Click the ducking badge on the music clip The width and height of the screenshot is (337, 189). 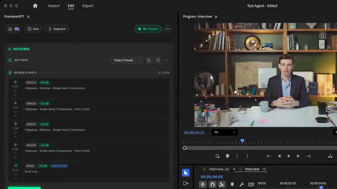point(59,166)
